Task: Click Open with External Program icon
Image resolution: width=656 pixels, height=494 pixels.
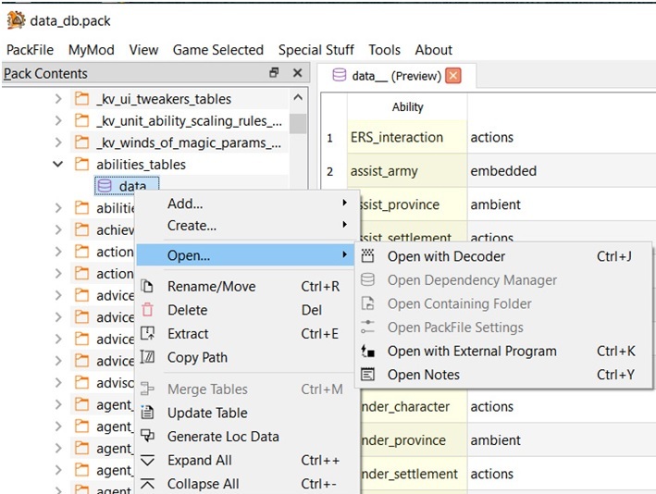Action: click(x=367, y=351)
